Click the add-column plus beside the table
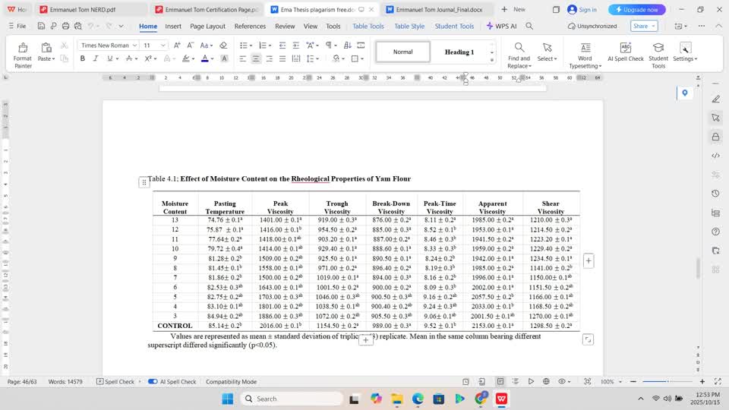The width and height of the screenshot is (729, 410). (x=588, y=260)
